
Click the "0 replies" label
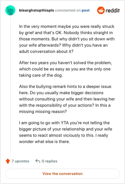(50, 161)
